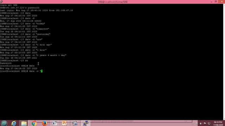Click the line 'date -d "yesterday"'

[25, 34]
